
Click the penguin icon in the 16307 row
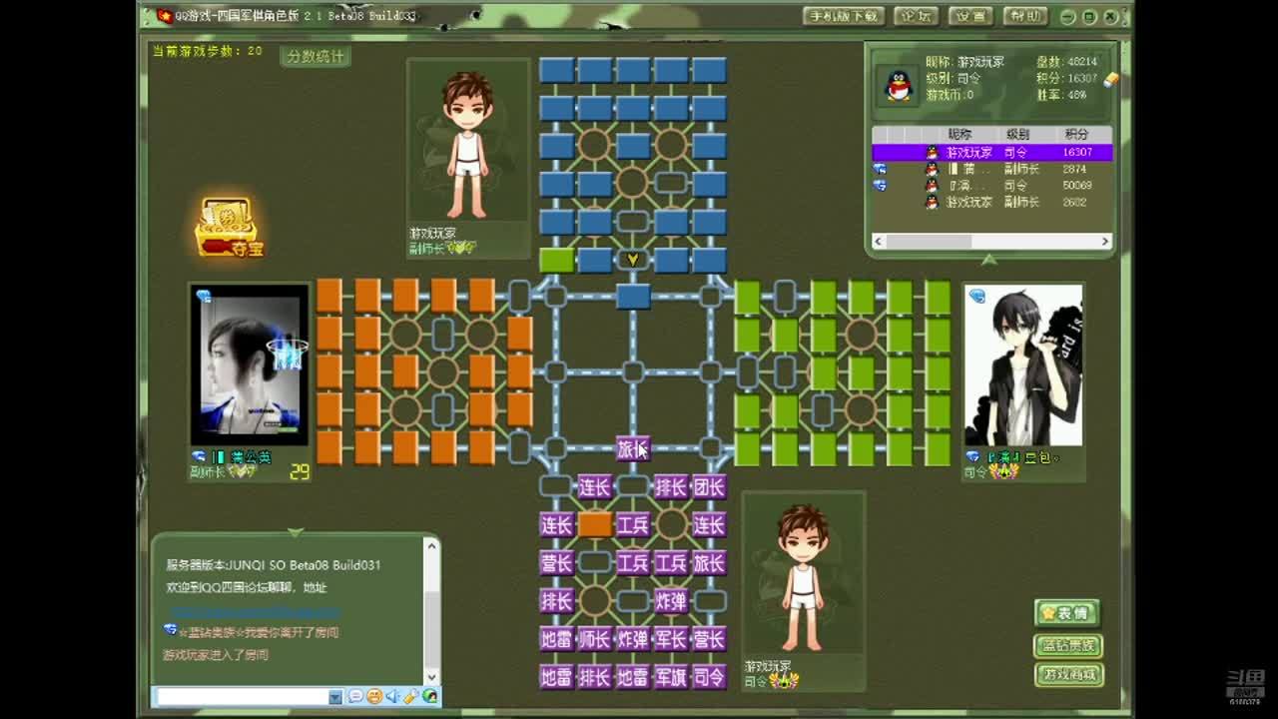(932, 153)
